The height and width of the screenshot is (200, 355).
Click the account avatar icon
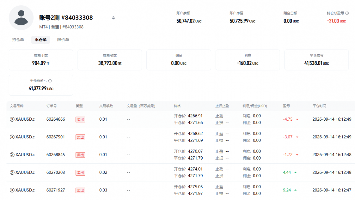click(21, 18)
